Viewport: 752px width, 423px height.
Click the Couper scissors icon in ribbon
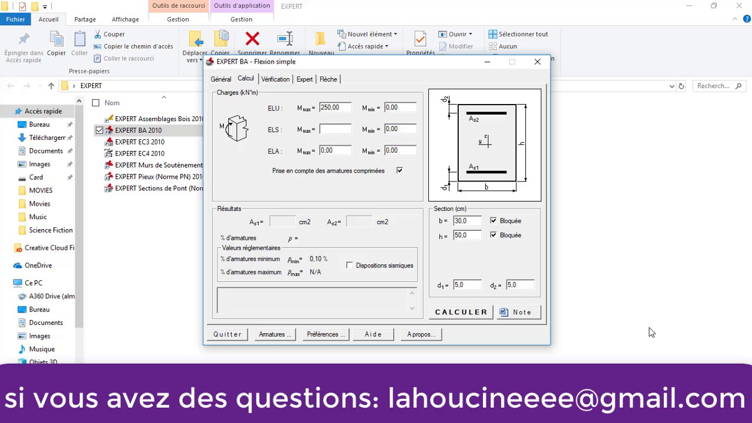click(x=98, y=35)
